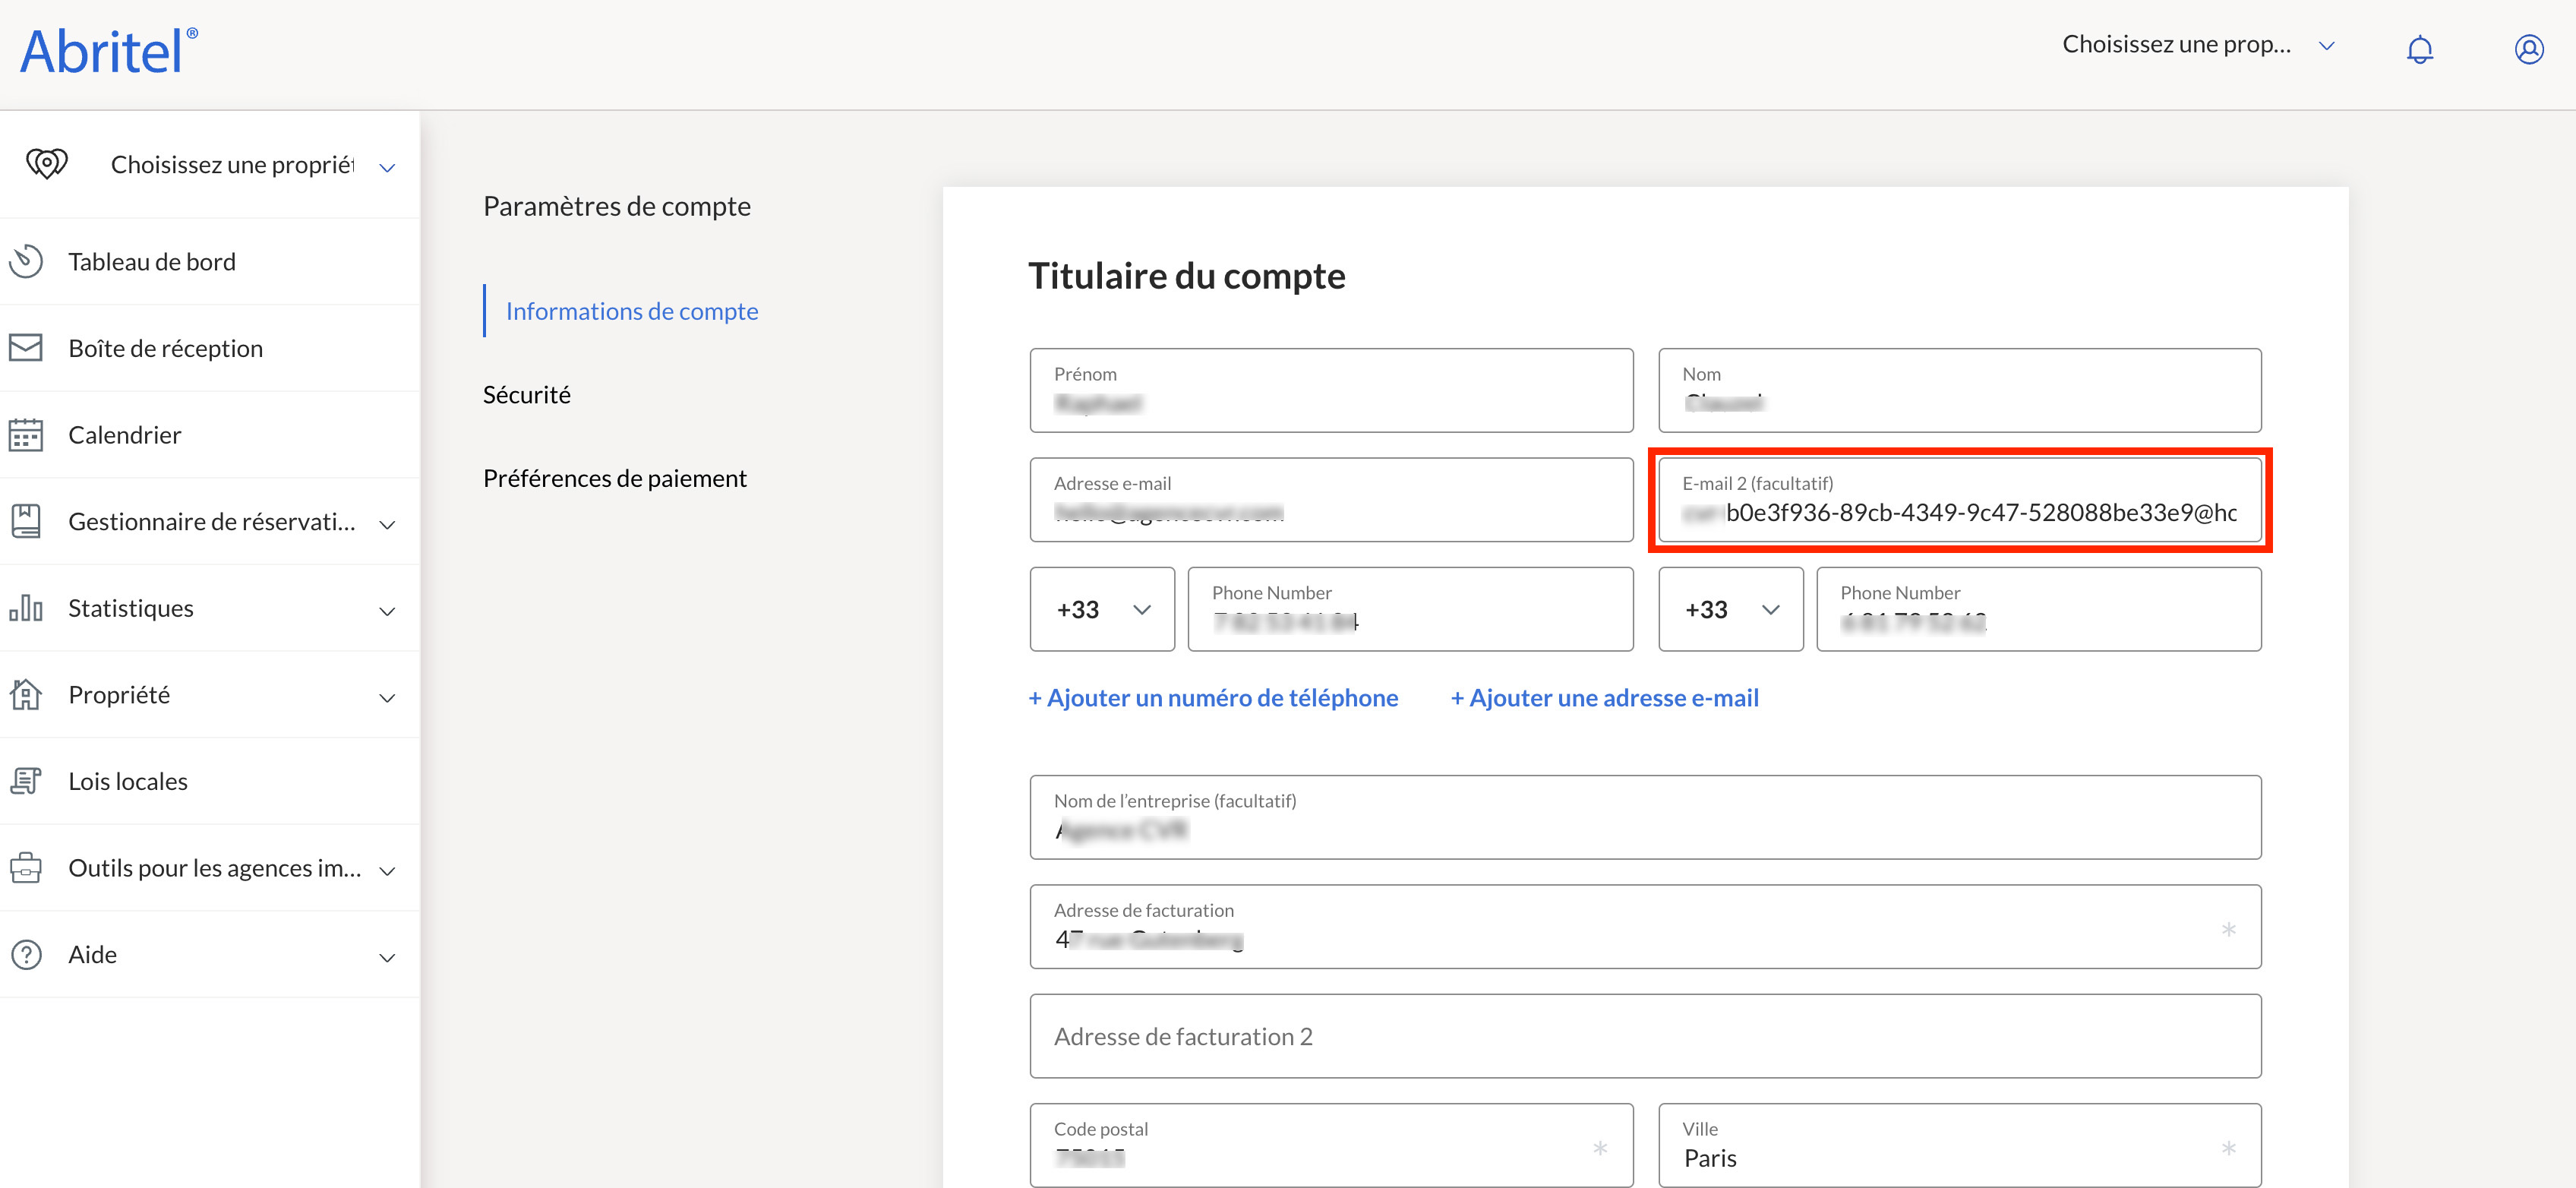Open the first +33 country code dropdown
2576x1188 pixels.
click(x=1102, y=609)
